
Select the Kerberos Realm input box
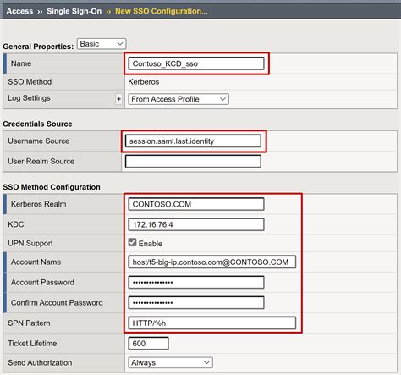pyautogui.click(x=196, y=204)
